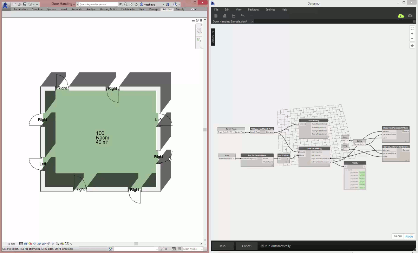Open the Packages menu in Dynamo
Screen dimensions: 418x253
point(253,9)
